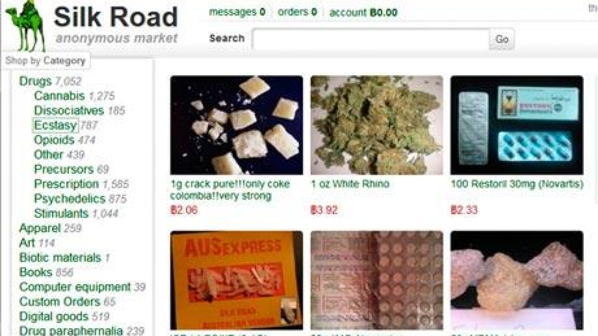This screenshot has height=336, width=598.
Task: Click the Go search button
Action: (501, 40)
